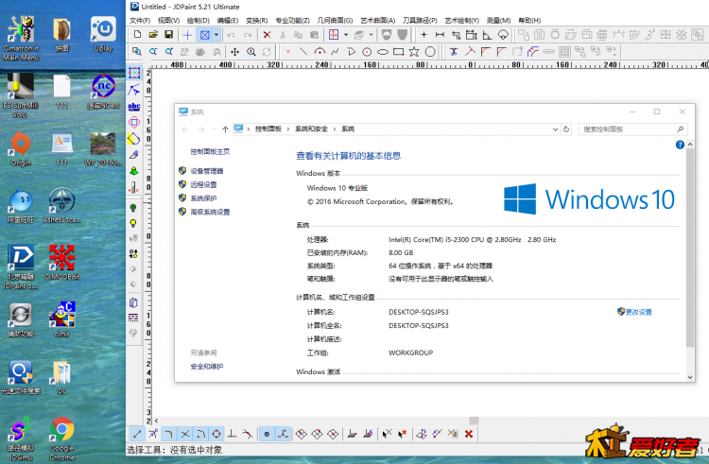Open the 绘制(D) menu
709x464 pixels.
[x=199, y=21]
